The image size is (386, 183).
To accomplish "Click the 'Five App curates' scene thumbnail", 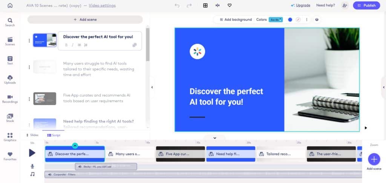I will pyautogui.click(x=45, y=98).
